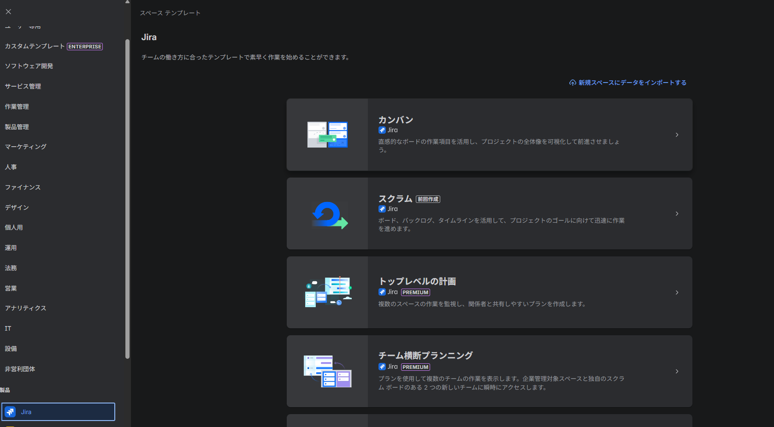The height and width of the screenshot is (427, 774).
Task: Select the 人事 category
Action: 11,167
